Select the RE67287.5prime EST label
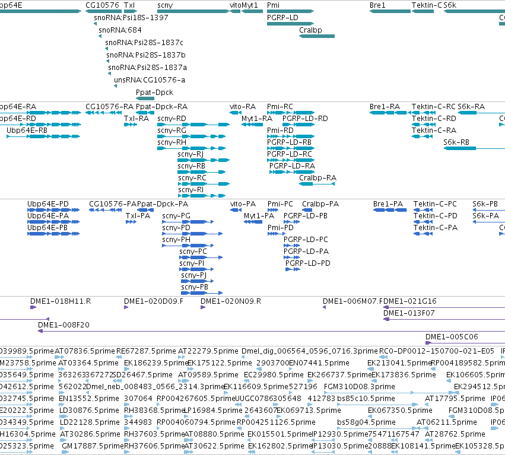This screenshot has width=505, height=455. click(x=146, y=351)
